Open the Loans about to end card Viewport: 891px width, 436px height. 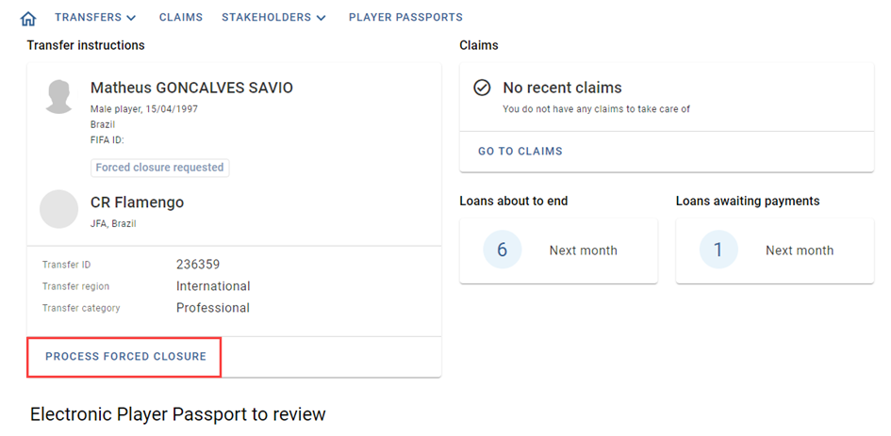(x=558, y=250)
